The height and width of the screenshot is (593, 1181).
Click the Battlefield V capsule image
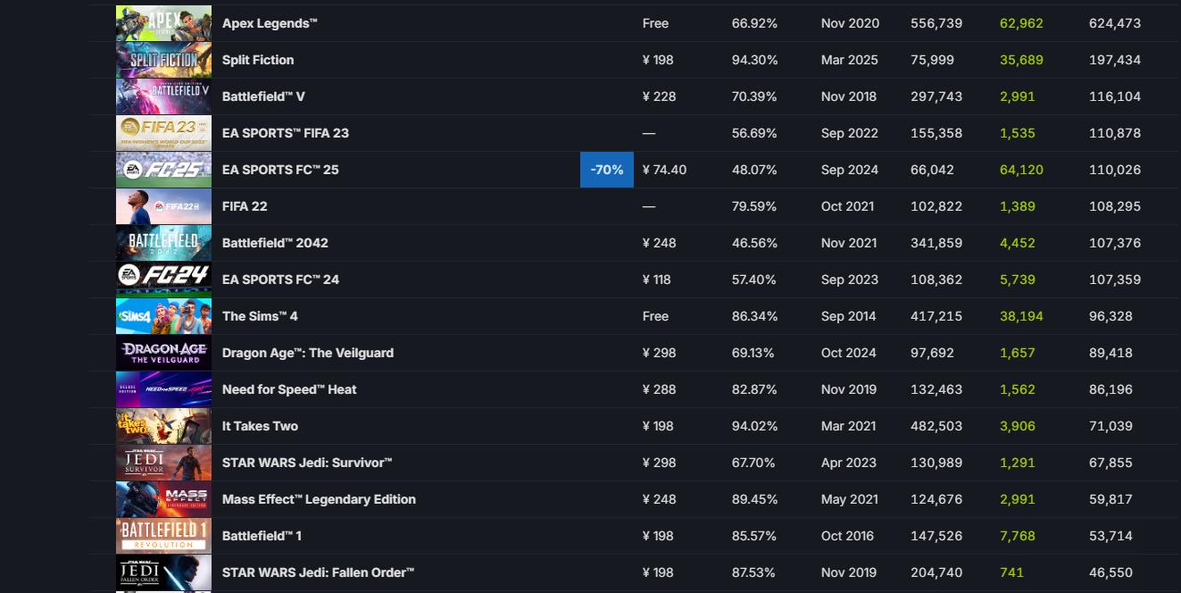(163, 96)
